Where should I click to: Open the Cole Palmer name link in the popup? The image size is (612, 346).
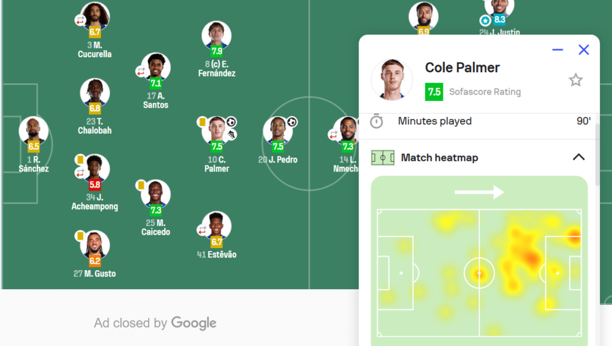(x=462, y=68)
